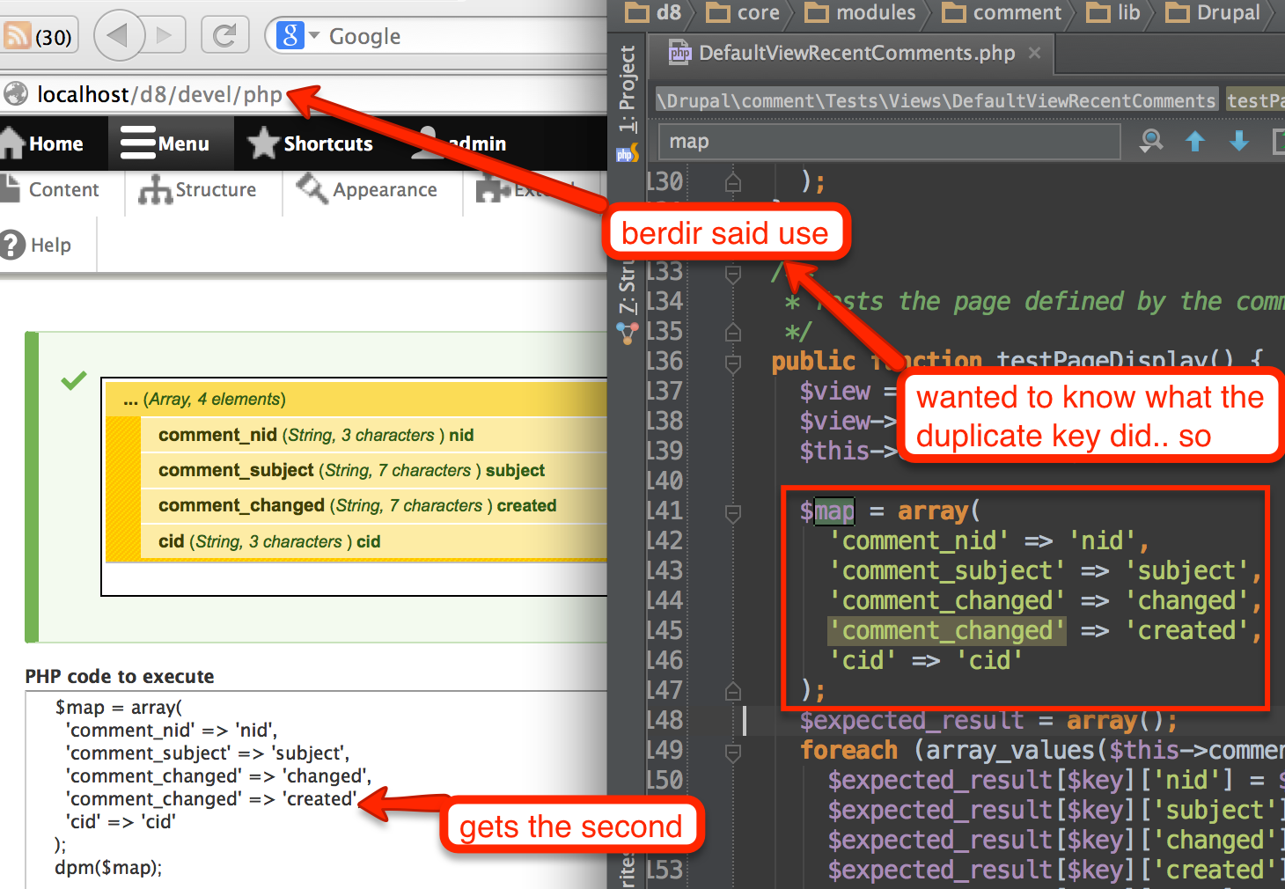The height and width of the screenshot is (889, 1285).
Task: Toggle the fold marker at line 130
Action: (x=732, y=182)
